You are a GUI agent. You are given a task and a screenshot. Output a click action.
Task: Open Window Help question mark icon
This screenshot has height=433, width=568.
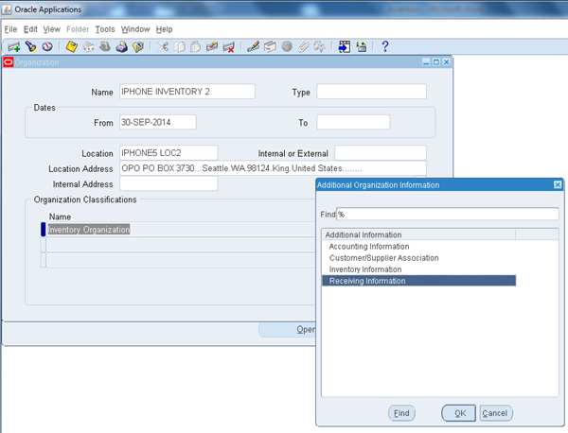pos(385,46)
